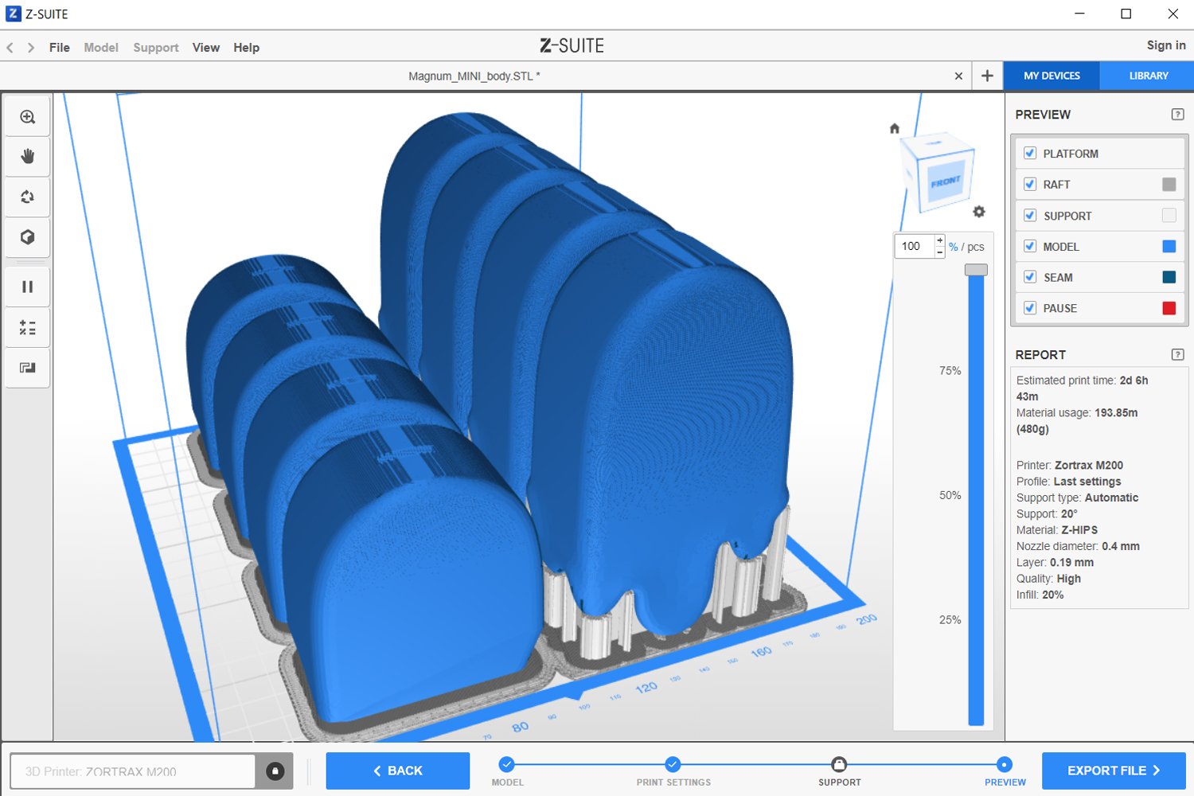1194x796 pixels.
Task: Click the 25% slider label
Action: [x=950, y=620]
